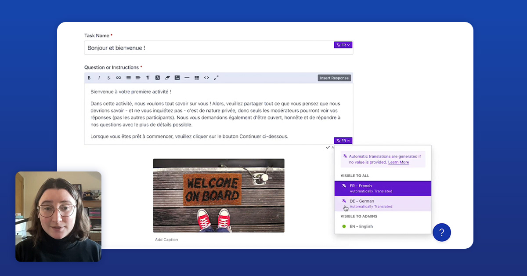Open the bulleted list option
Image resolution: width=527 pixels, height=276 pixels.
pyautogui.click(x=128, y=78)
